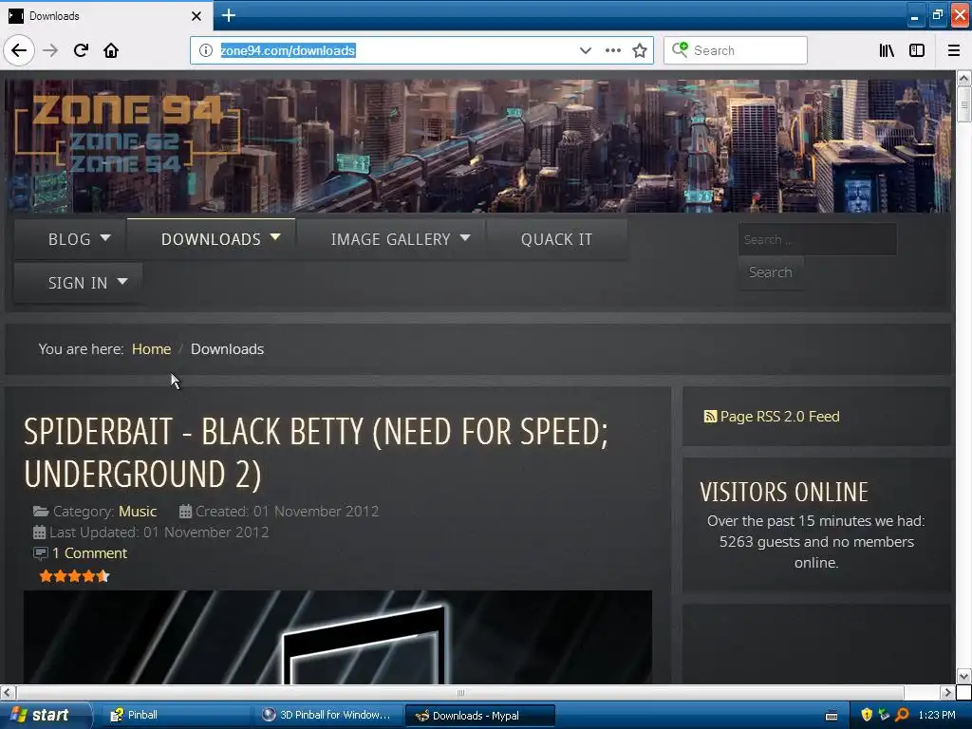This screenshot has width=972, height=729.
Task: Open the browser home page icon
Action: click(111, 50)
